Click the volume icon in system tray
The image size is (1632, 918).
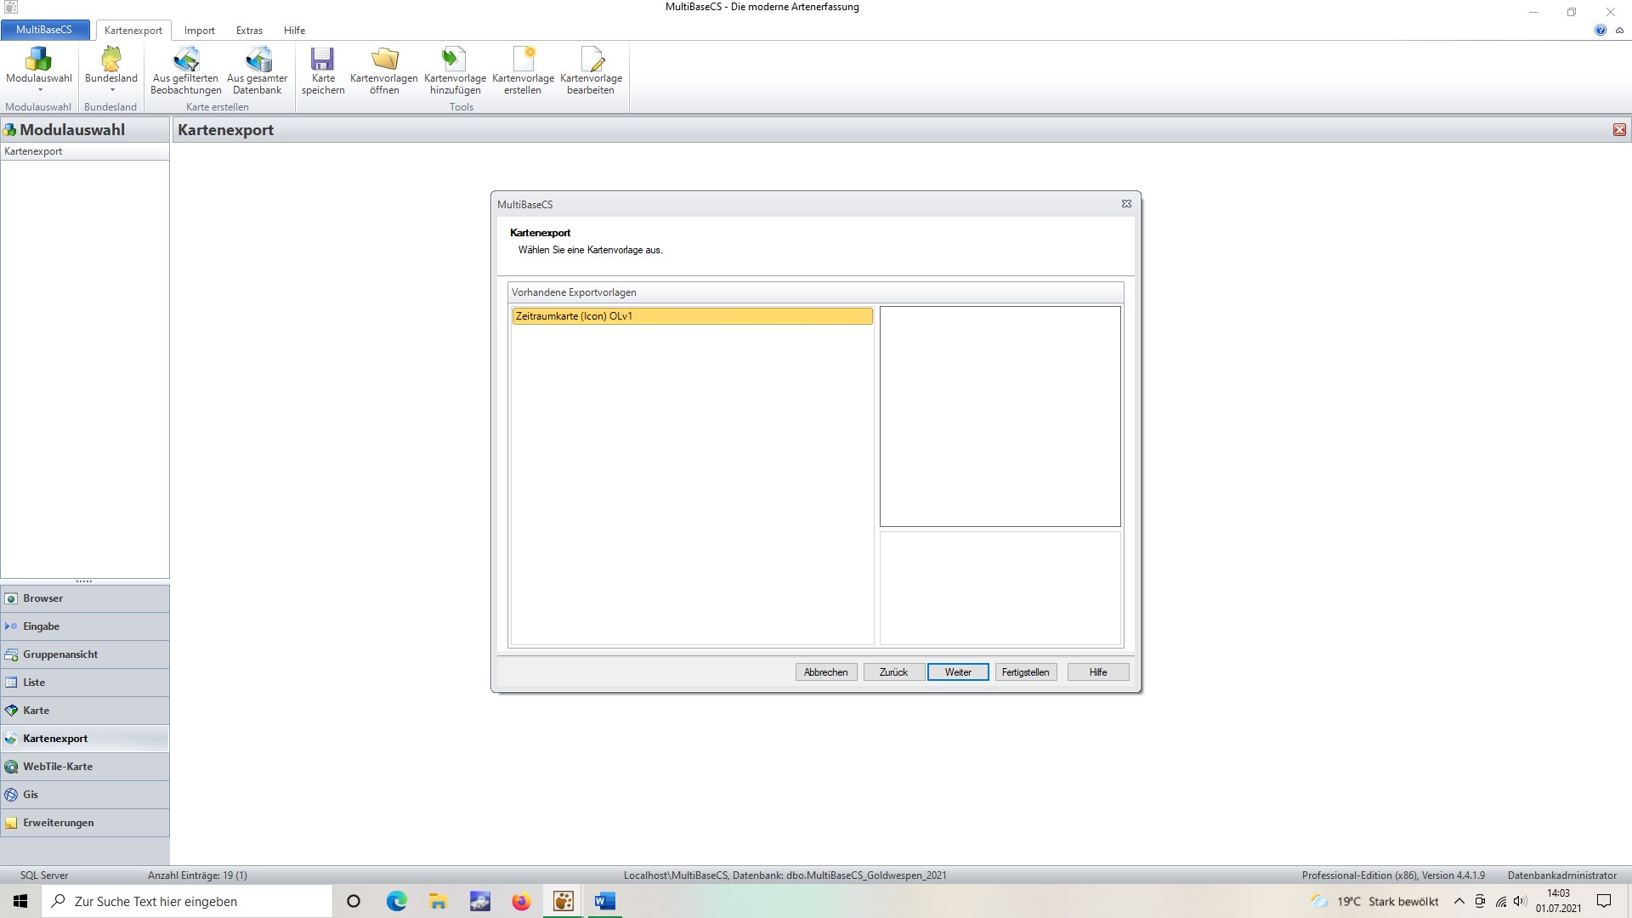coord(1521,901)
